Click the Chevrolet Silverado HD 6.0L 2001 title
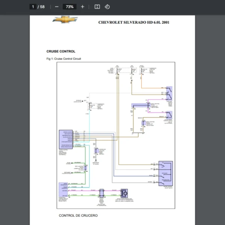This screenshot has height=225, width=225. click(133, 22)
